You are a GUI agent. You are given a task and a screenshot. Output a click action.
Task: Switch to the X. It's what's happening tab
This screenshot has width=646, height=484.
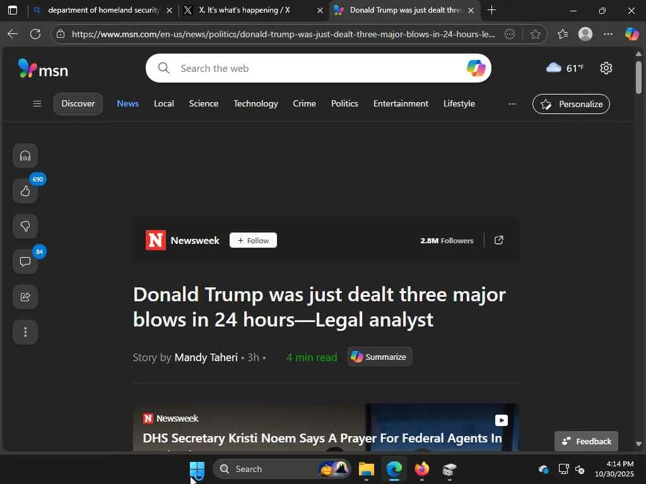pyautogui.click(x=252, y=10)
